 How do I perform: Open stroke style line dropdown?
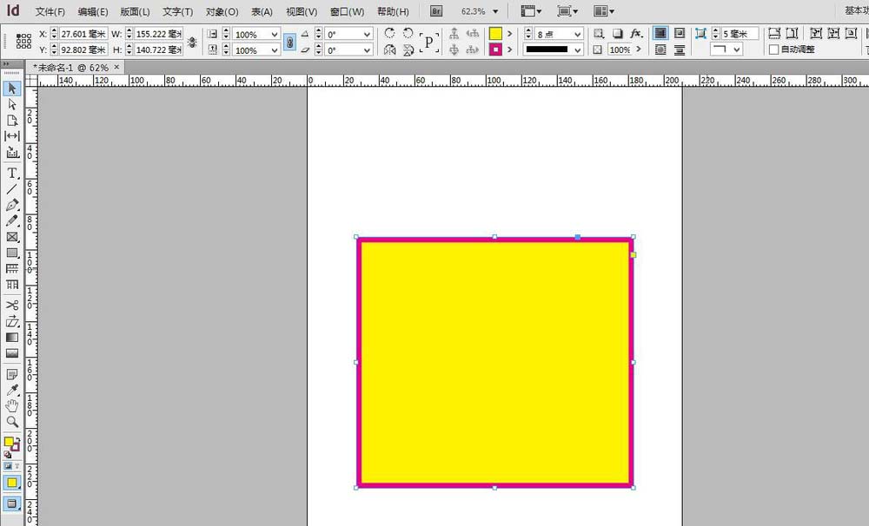click(578, 49)
